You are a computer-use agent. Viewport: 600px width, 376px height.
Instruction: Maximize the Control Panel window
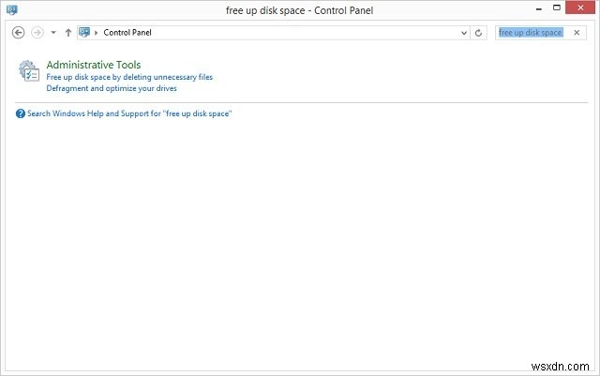click(x=547, y=8)
